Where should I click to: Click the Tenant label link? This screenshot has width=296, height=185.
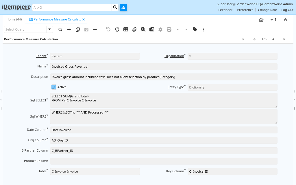41,56
